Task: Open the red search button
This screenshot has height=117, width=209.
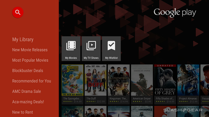Action: tap(18, 12)
